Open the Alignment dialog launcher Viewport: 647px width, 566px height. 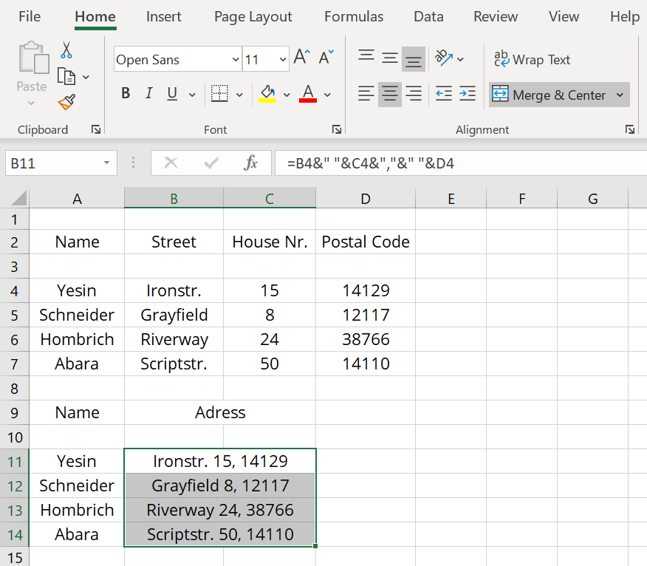click(x=629, y=129)
